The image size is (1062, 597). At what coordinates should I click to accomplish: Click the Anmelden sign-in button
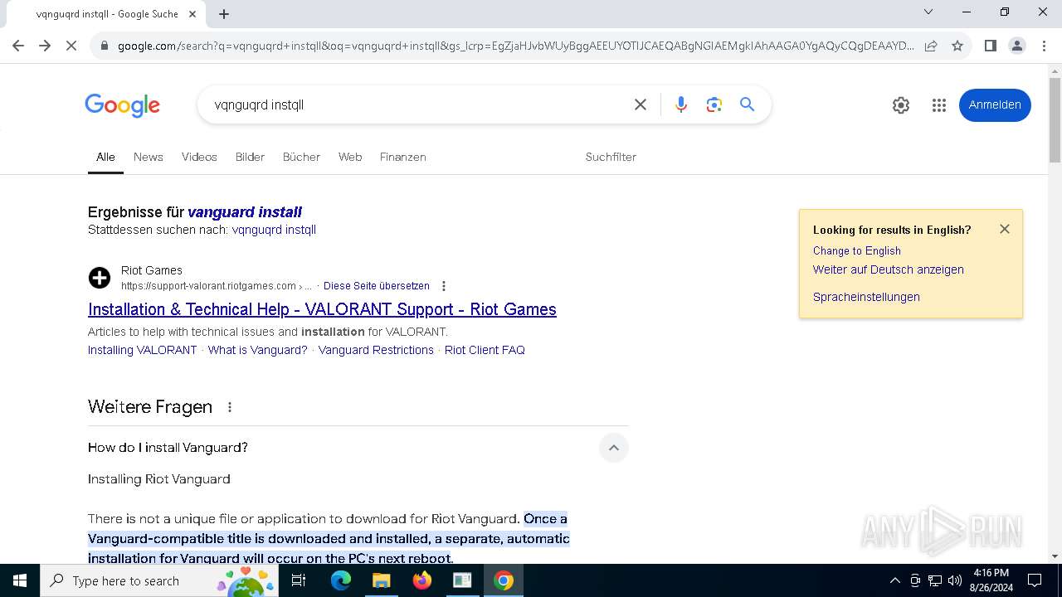[995, 105]
